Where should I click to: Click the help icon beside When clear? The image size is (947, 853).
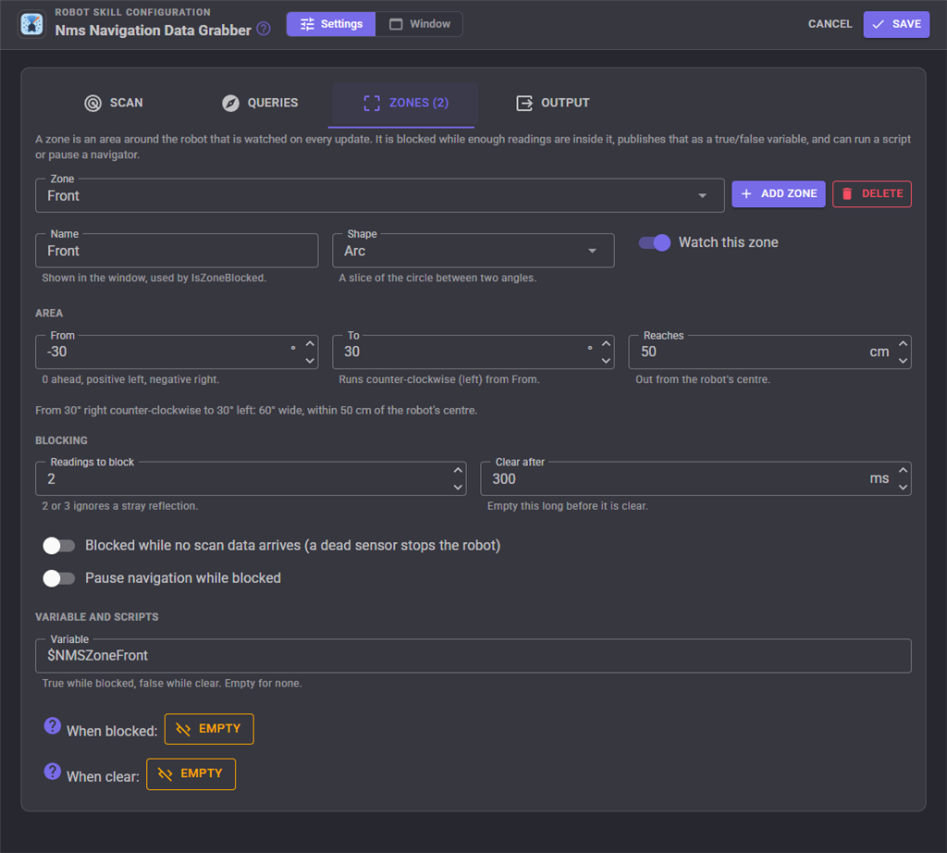[53, 772]
